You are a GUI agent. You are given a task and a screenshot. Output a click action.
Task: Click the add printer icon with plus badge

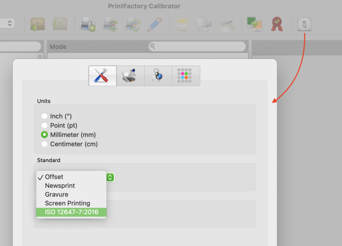pyautogui.click(x=87, y=24)
